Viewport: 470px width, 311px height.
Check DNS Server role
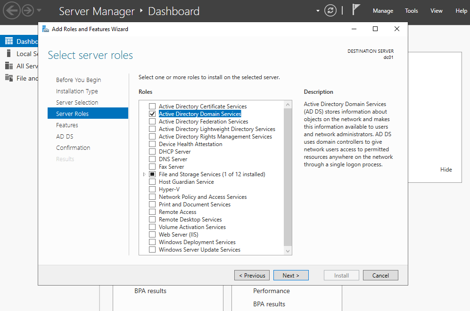(x=152, y=159)
